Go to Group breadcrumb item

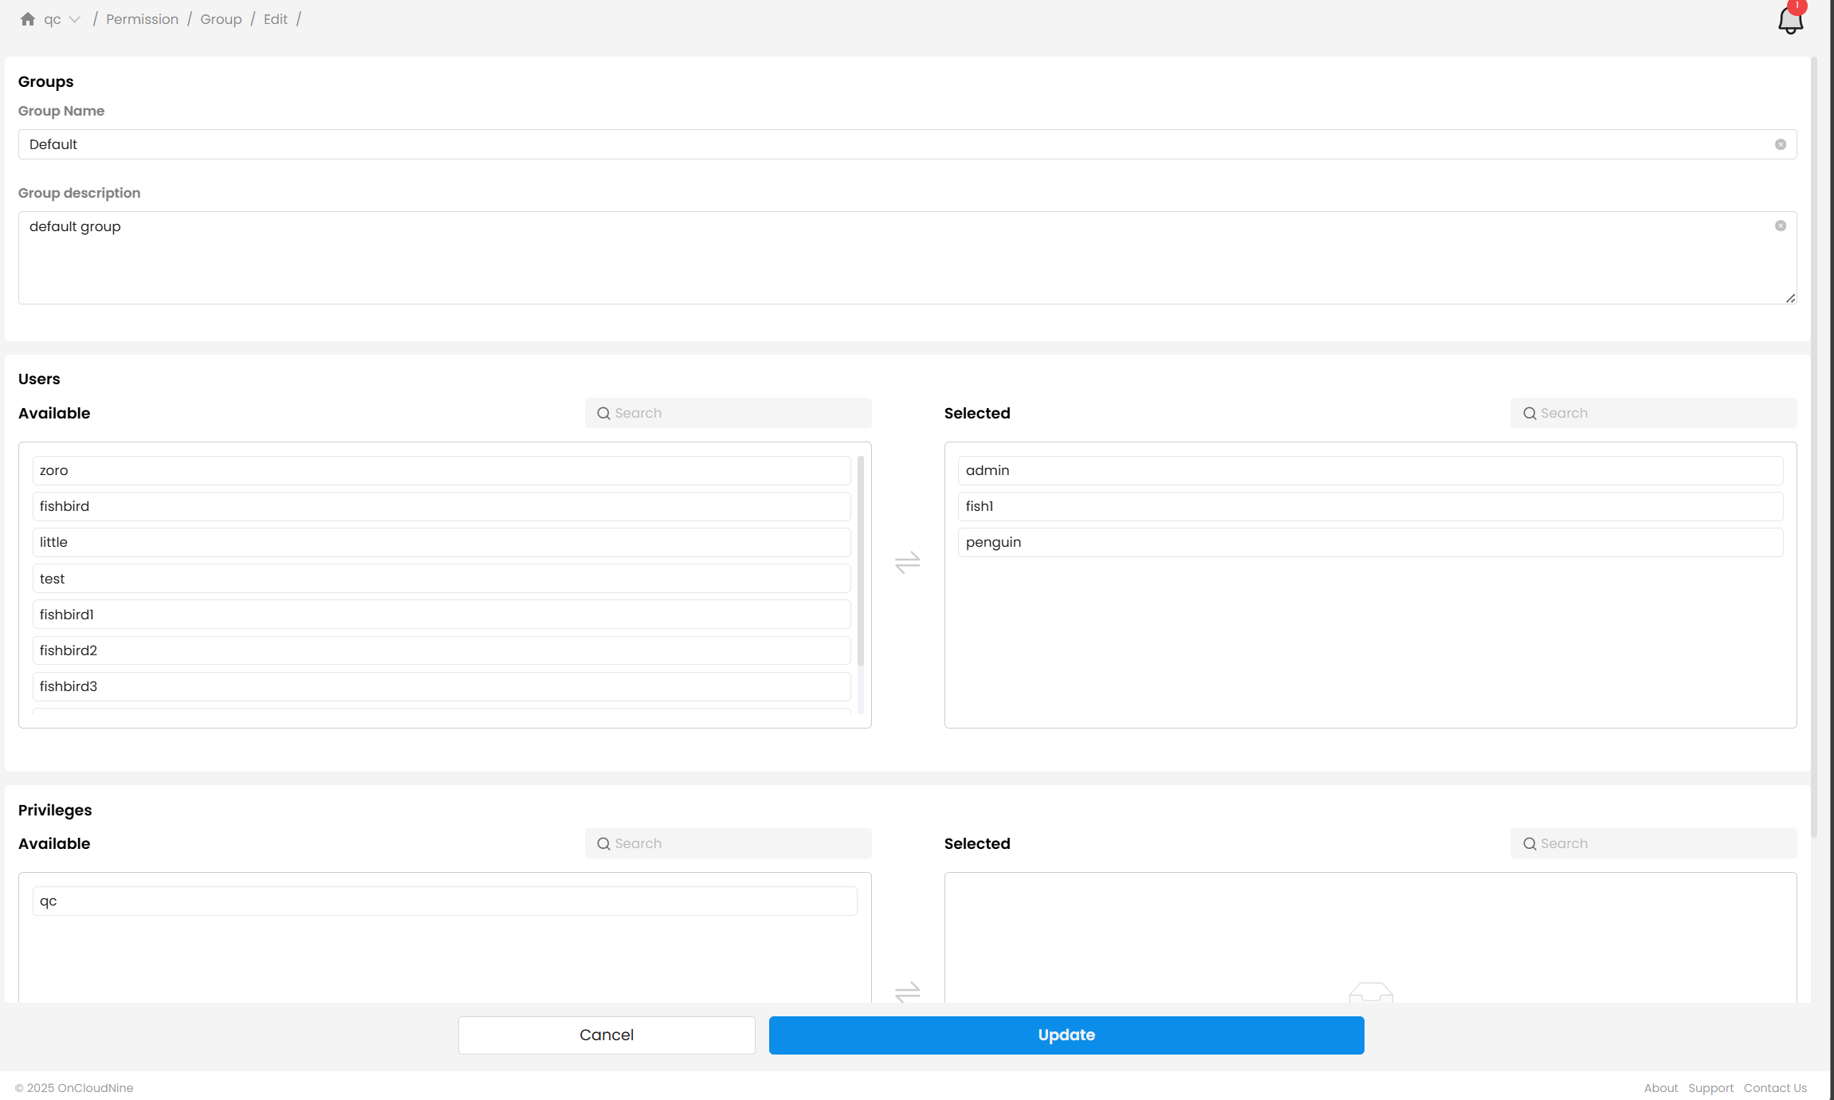point(221,19)
